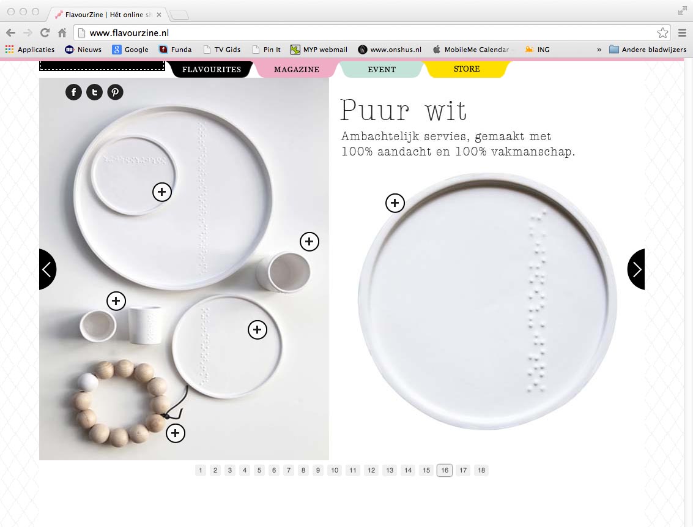Share via the Twitter icon
This screenshot has width=693, height=527.
click(95, 92)
